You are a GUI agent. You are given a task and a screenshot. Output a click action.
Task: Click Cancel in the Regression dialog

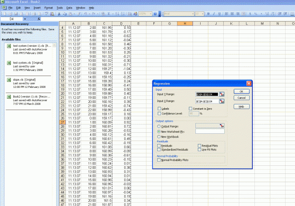[242, 98]
